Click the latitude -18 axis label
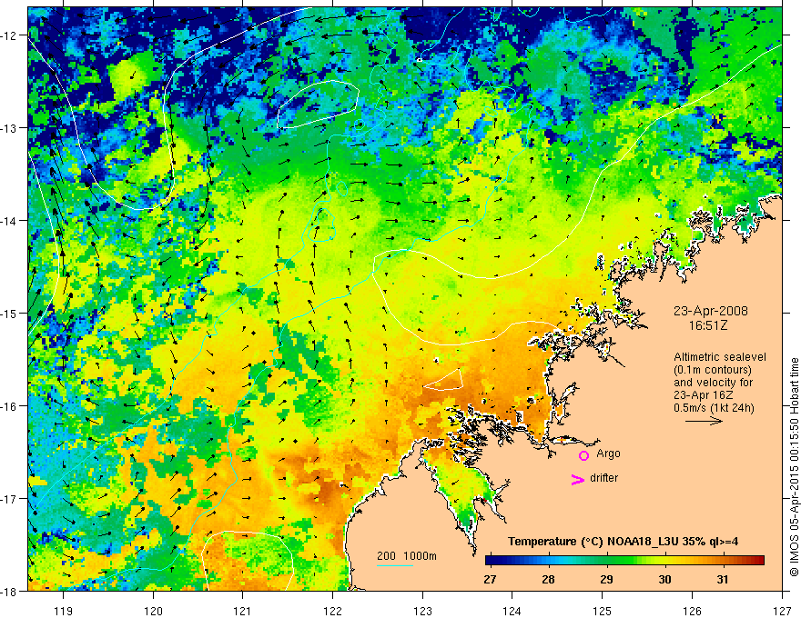The height and width of the screenshot is (618, 801). tap(9, 591)
